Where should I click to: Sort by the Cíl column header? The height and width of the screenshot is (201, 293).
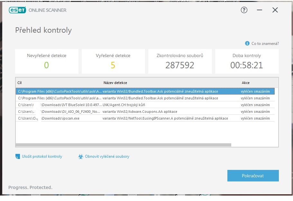[x=19, y=83]
